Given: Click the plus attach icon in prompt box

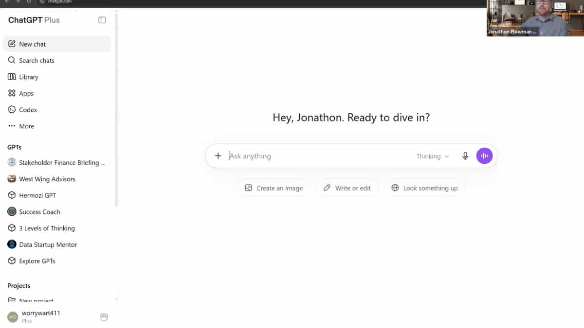Looking at the screenshot, I should (x=218, y=156).
